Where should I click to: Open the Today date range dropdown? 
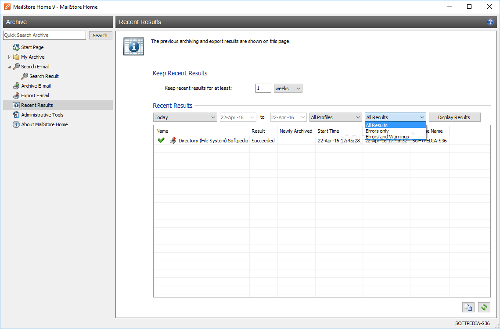click(x=185, y=117)
